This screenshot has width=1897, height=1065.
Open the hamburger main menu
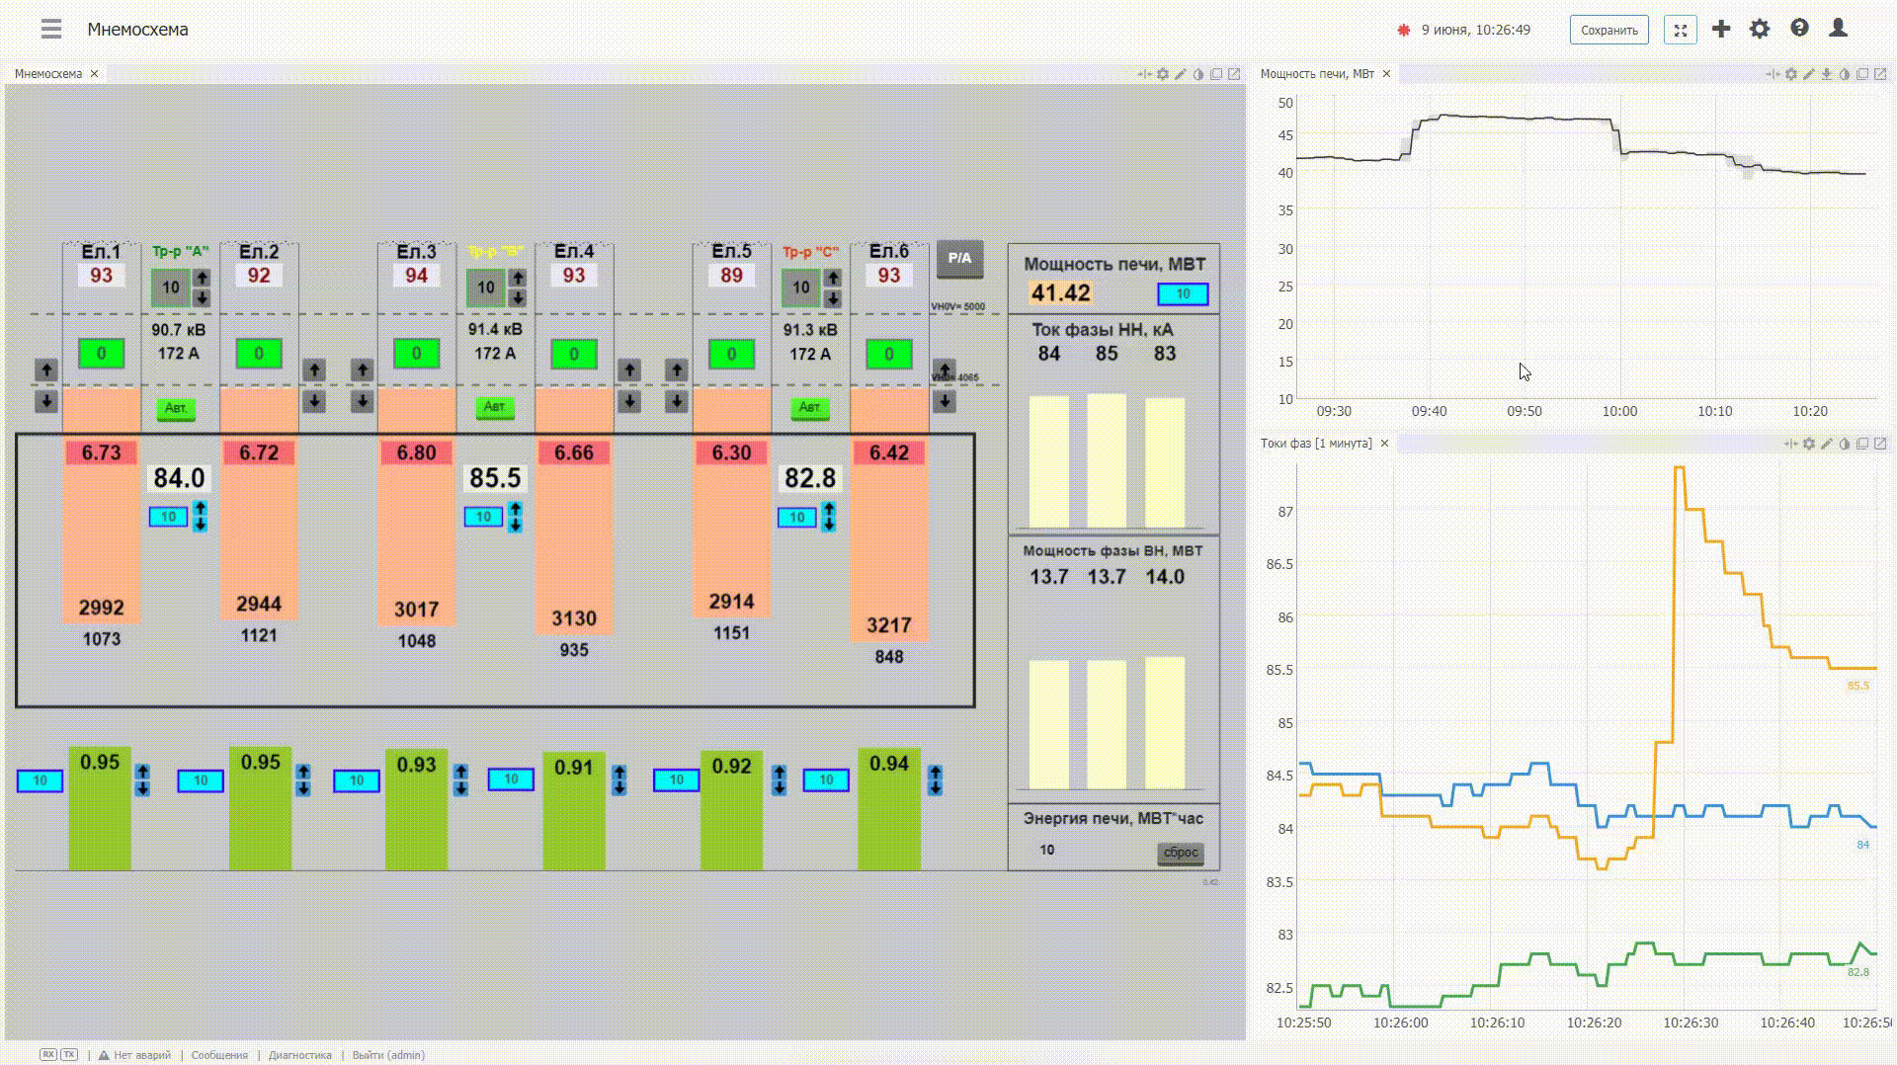[x=51, y=30]
